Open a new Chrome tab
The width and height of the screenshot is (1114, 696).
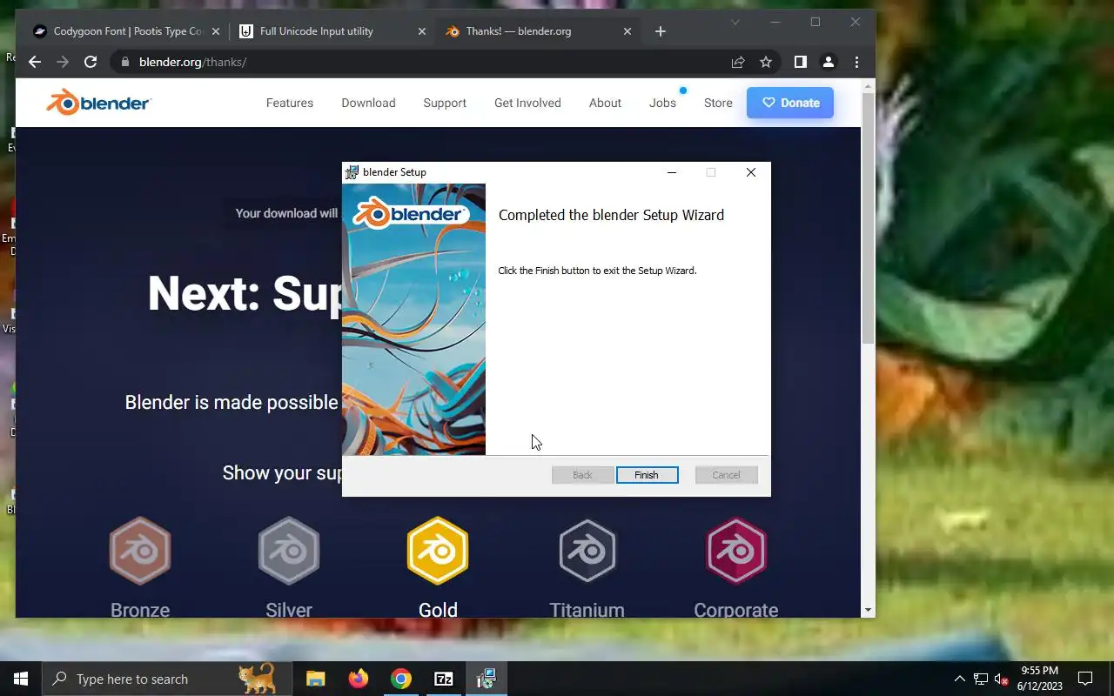[661, 31]
